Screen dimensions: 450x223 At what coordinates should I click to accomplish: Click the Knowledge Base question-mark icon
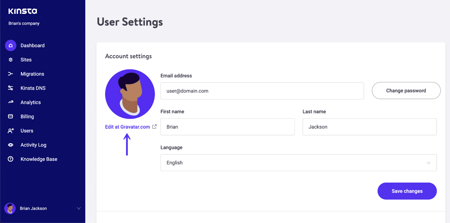11,159
